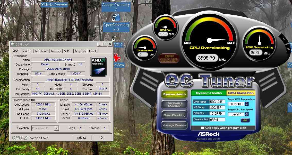The width and height of the screenshot is (292, 155).
Task: Click the Core Voltage 1.504 V value
Action: (x=76, y=74)
